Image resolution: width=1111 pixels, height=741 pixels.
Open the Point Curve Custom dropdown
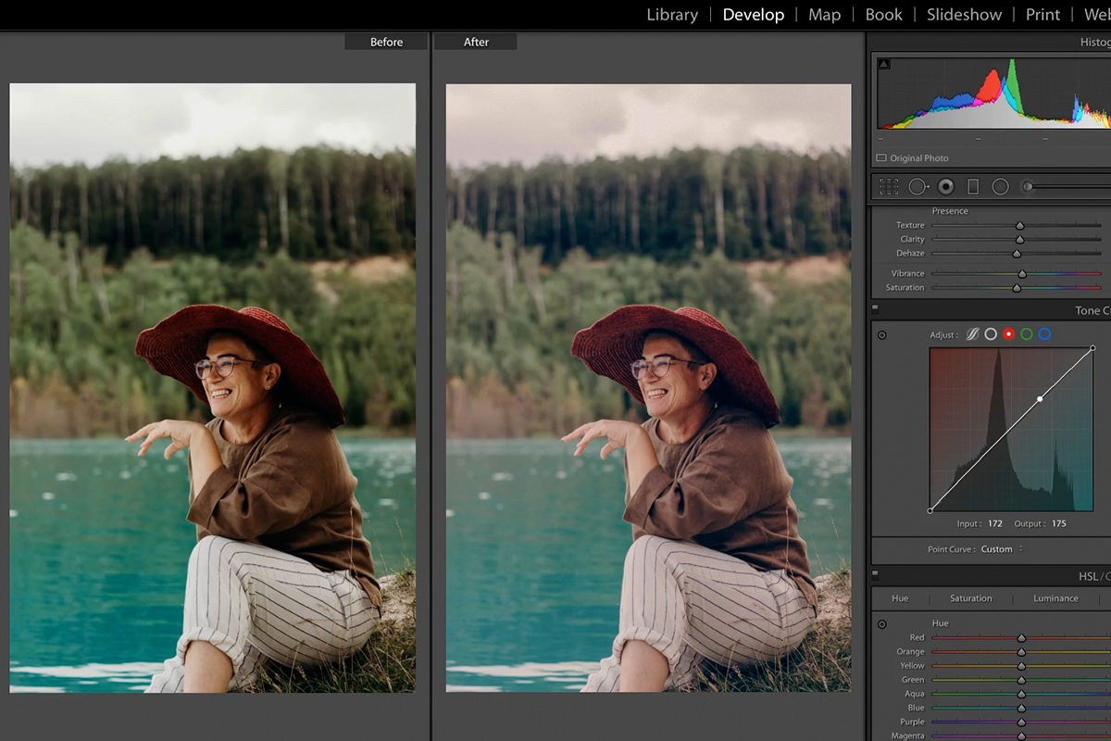pos(1002,549)
